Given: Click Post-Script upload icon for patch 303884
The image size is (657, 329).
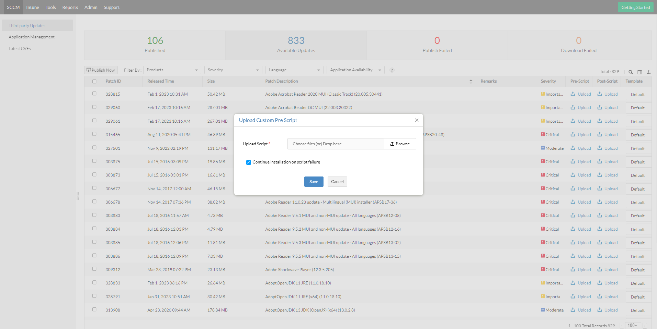Looking at the screenshot, I should click(x=600, y=229).
